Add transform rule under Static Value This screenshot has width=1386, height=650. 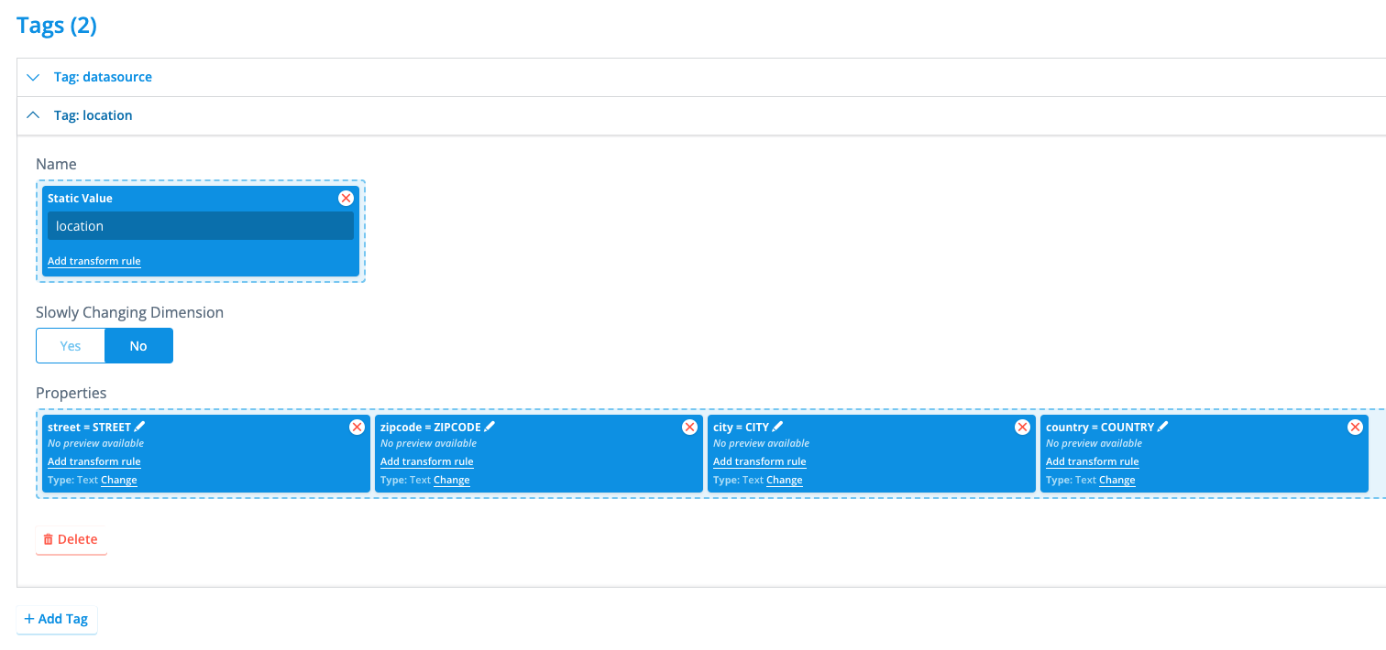click(x=94, y=261)
